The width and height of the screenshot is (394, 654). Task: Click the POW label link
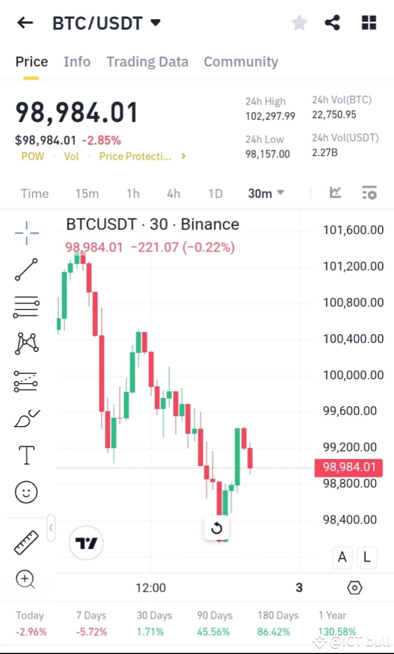point(32,156)
